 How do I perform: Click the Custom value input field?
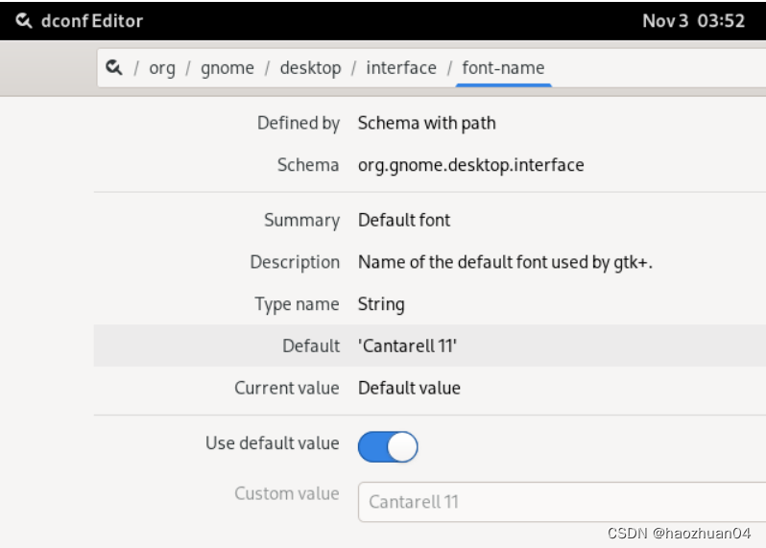562,502
